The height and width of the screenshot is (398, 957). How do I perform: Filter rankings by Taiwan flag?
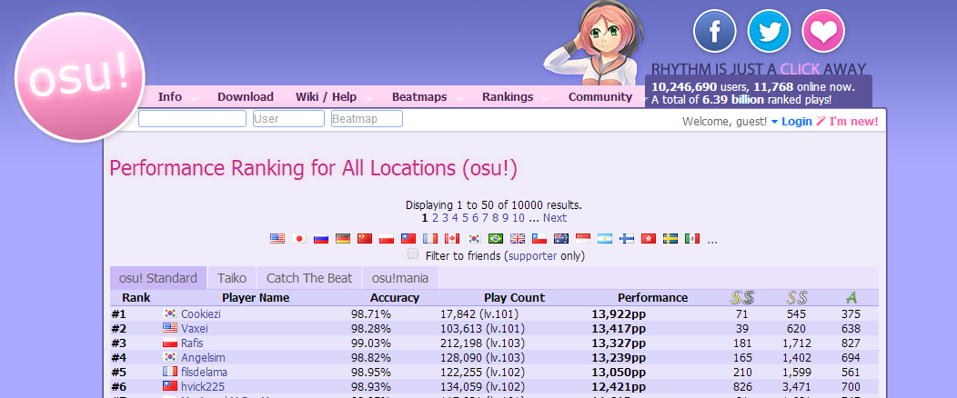click(408, 239)
